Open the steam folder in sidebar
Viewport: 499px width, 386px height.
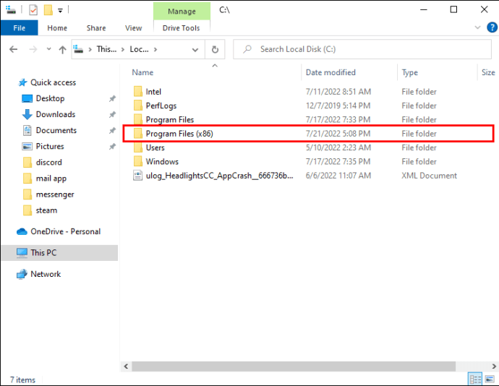point(46,210)
